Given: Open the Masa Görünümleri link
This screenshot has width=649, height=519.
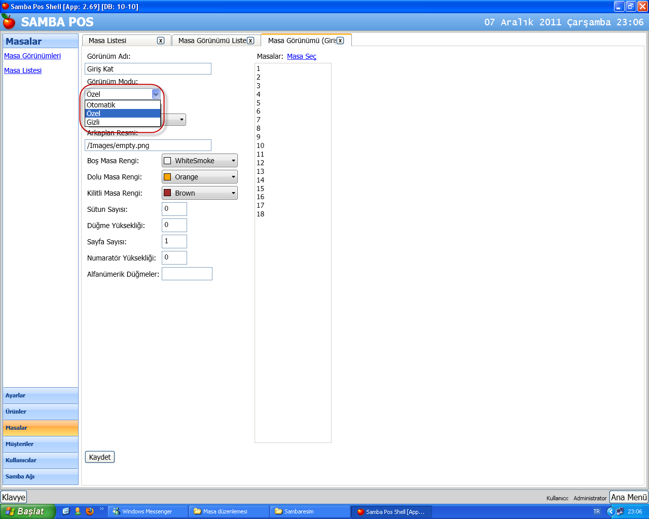Looking at the screenshot, I should click(32, 56).
